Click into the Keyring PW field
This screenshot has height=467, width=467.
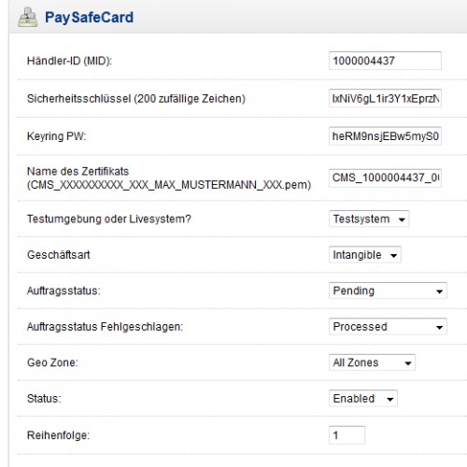[x=385, y=136]
